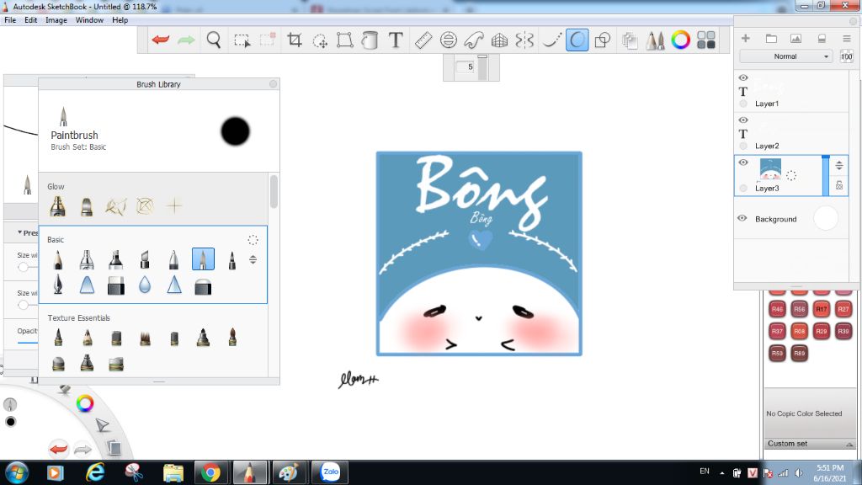Pick the Flood Fill bucket tool
The image size is (862, 485).
[x=370, y=40]
